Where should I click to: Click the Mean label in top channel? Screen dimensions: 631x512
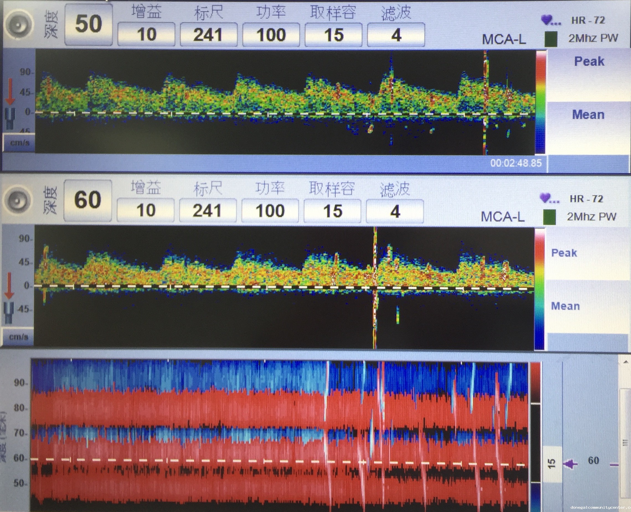pos(588,114)
